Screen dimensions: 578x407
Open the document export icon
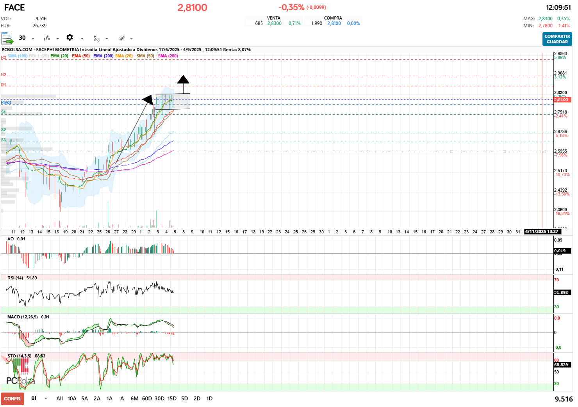click(7, 38)
